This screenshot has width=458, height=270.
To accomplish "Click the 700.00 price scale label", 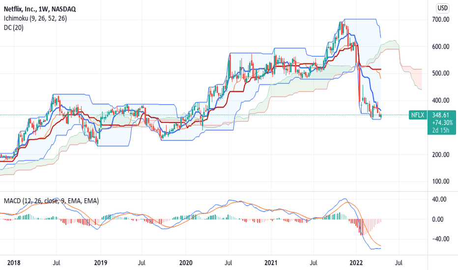I will pyautogui.click(x=440, y=20).
